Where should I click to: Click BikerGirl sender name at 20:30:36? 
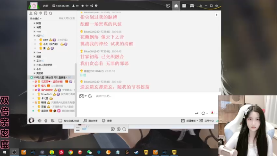[97, 32]
